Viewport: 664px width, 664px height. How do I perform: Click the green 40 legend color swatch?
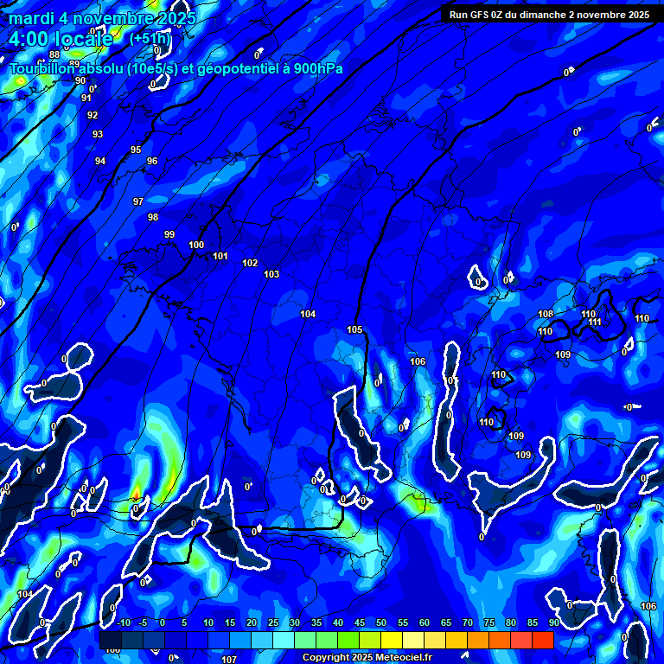click(x=327, y=640)
